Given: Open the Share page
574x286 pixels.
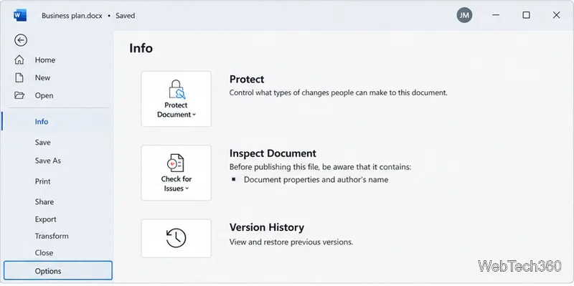Looking at the screenshot, I should 44,202.
